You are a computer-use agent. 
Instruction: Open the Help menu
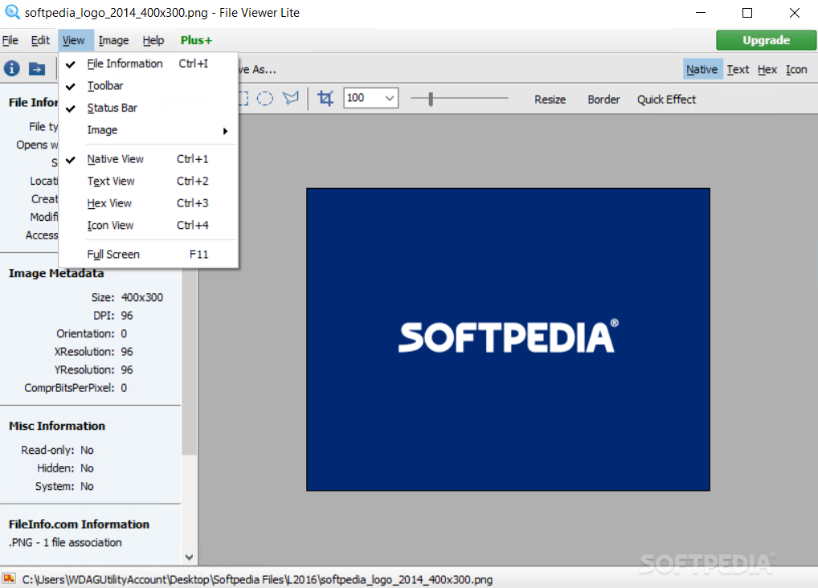click(x=153, y=40)
